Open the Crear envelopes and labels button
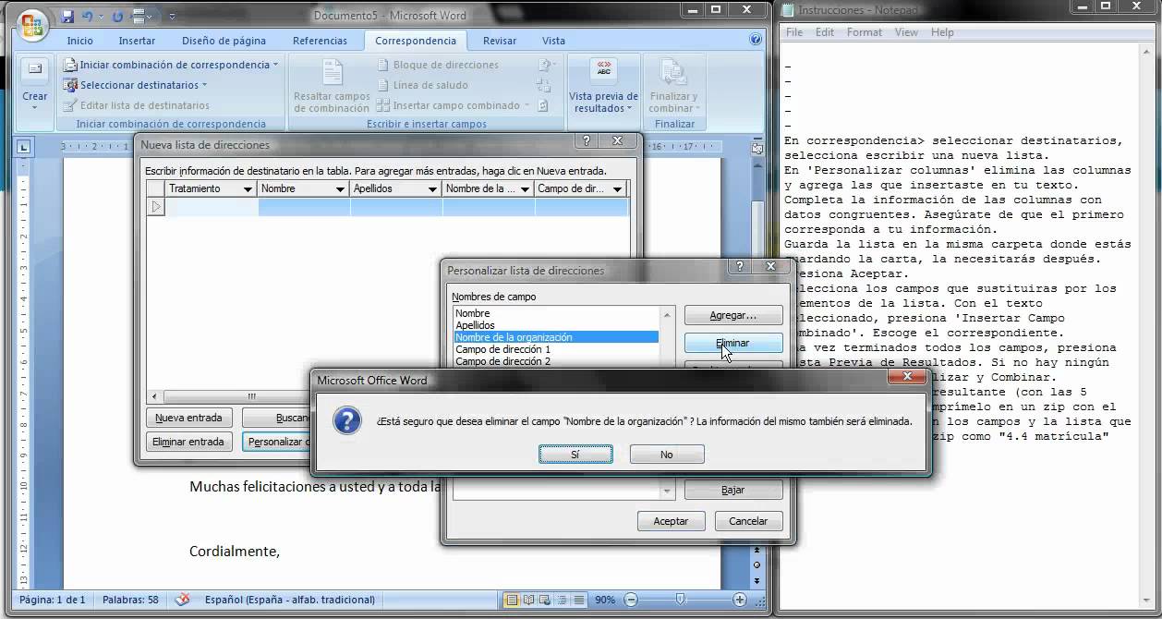Image resolution: width=1162 pixels, height=619 pixels. pos(35,84)
